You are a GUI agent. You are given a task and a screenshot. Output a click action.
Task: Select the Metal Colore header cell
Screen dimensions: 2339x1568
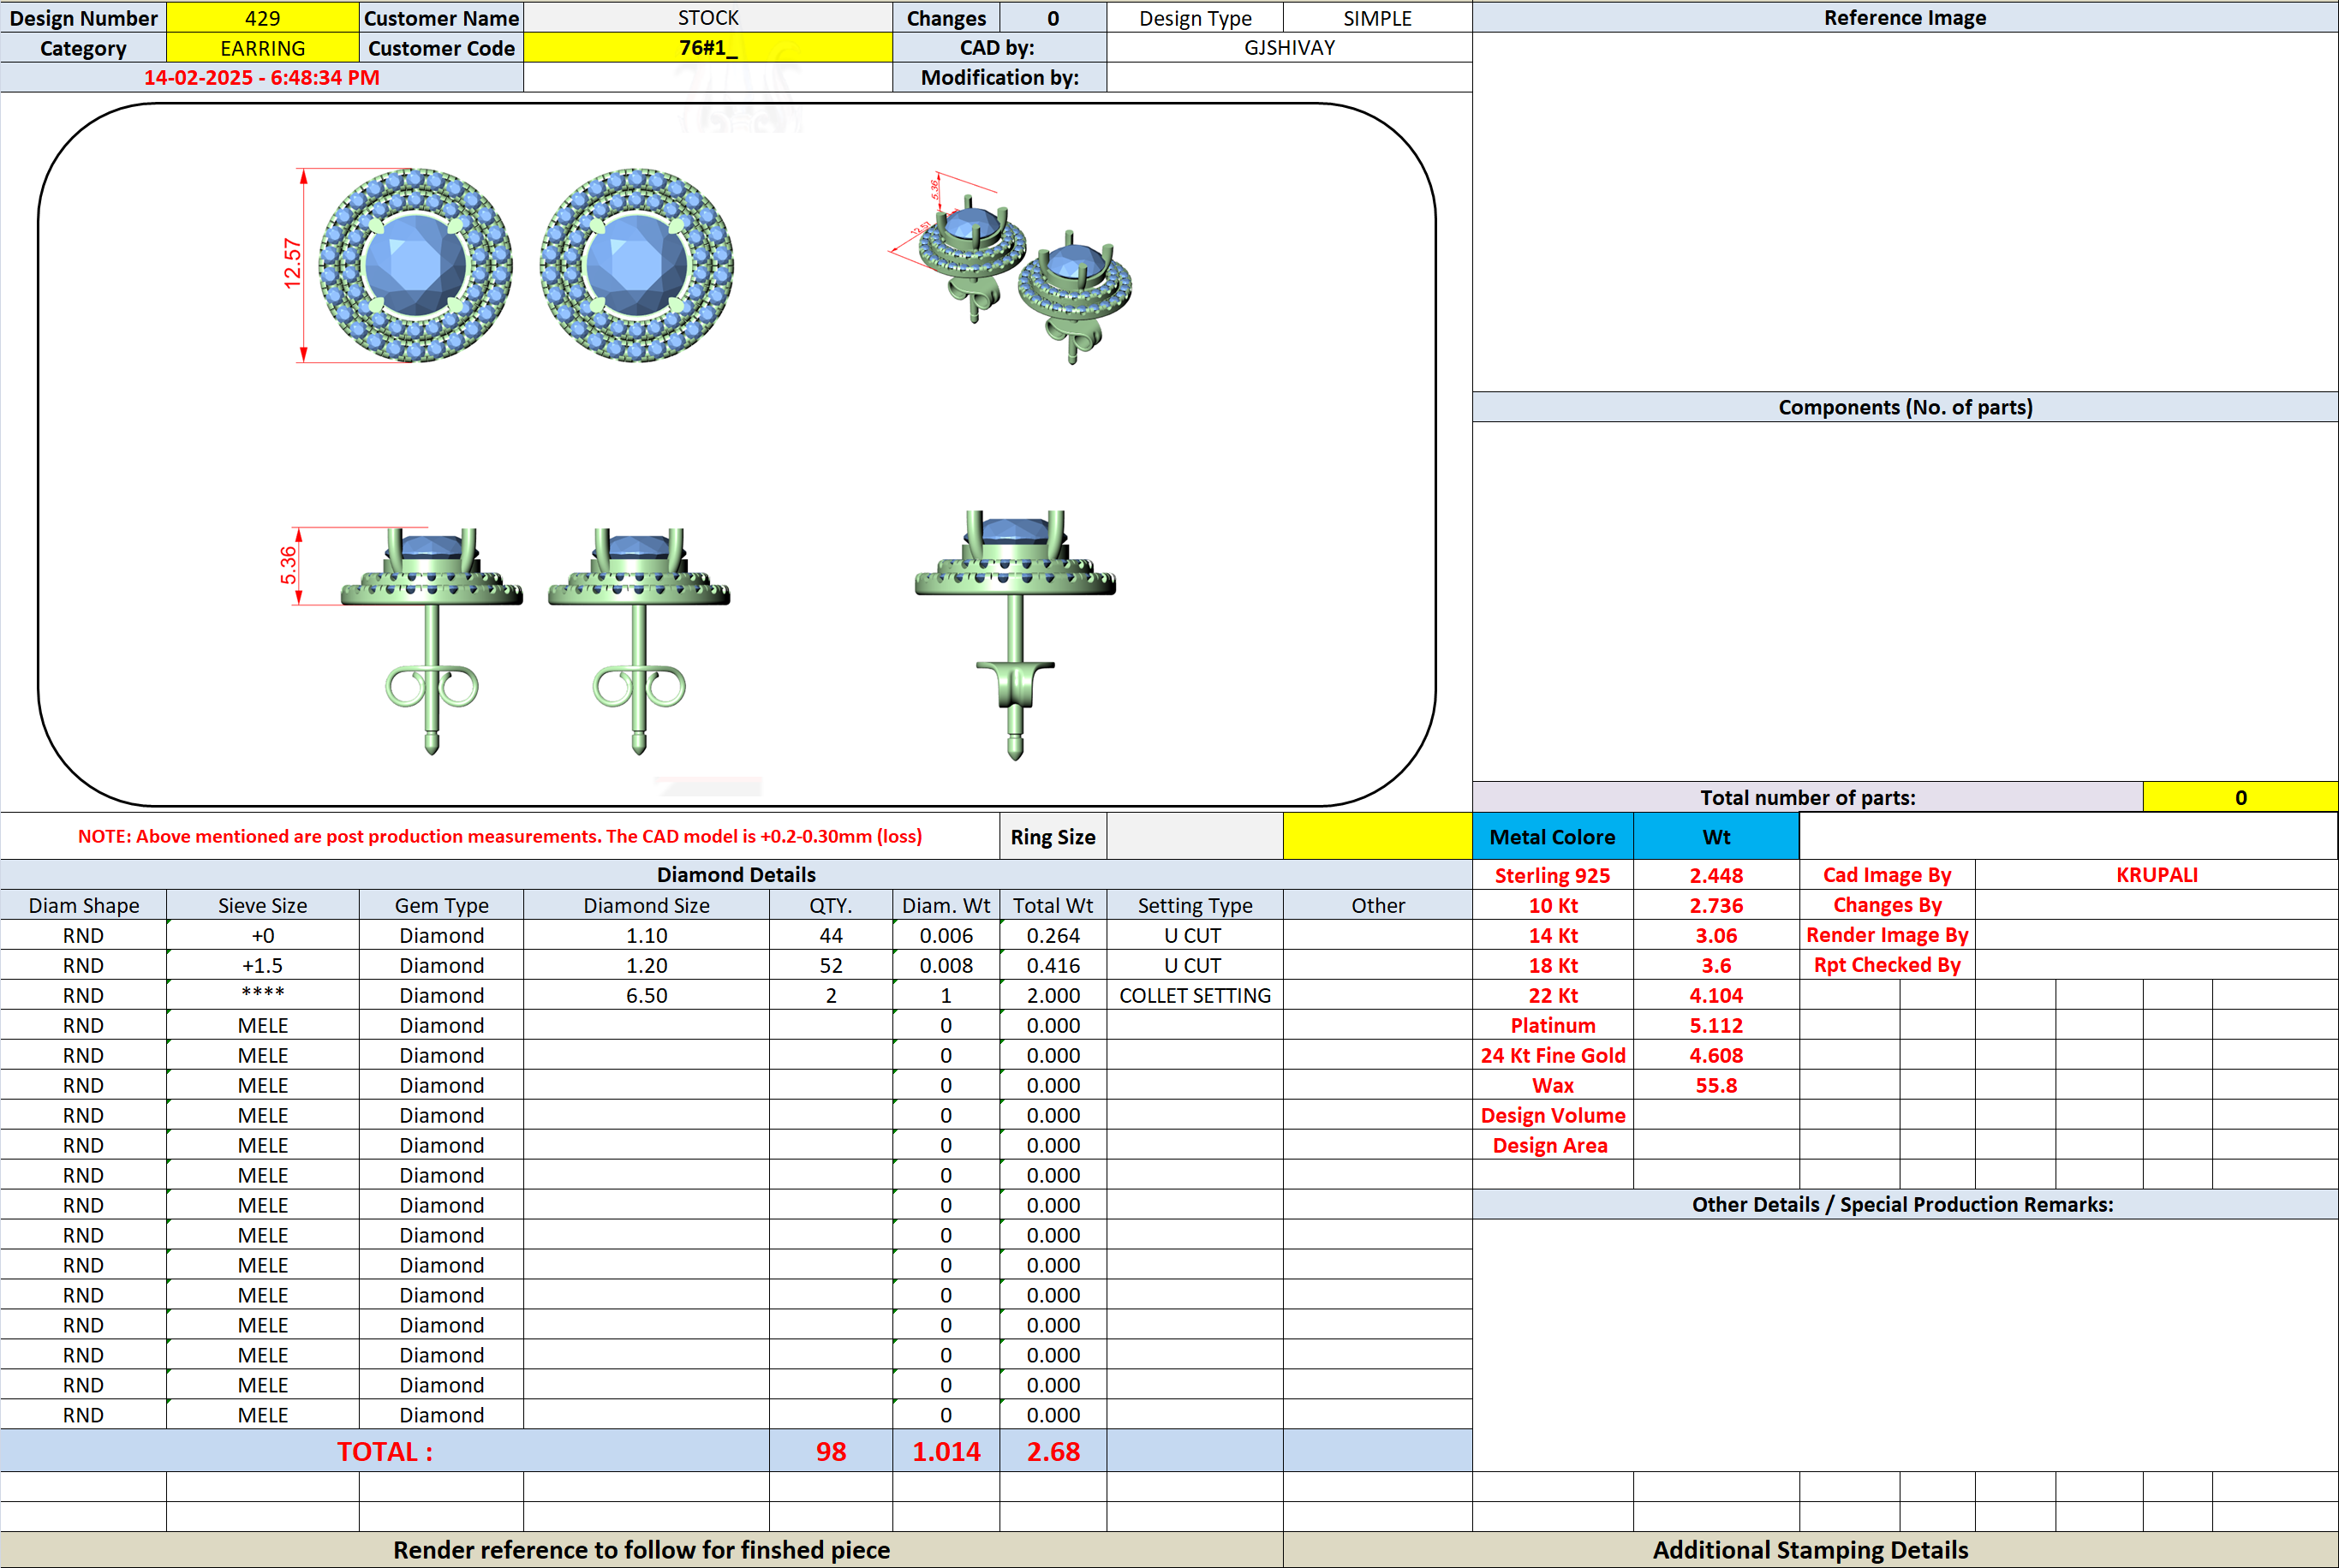(x=1552, y=837)
